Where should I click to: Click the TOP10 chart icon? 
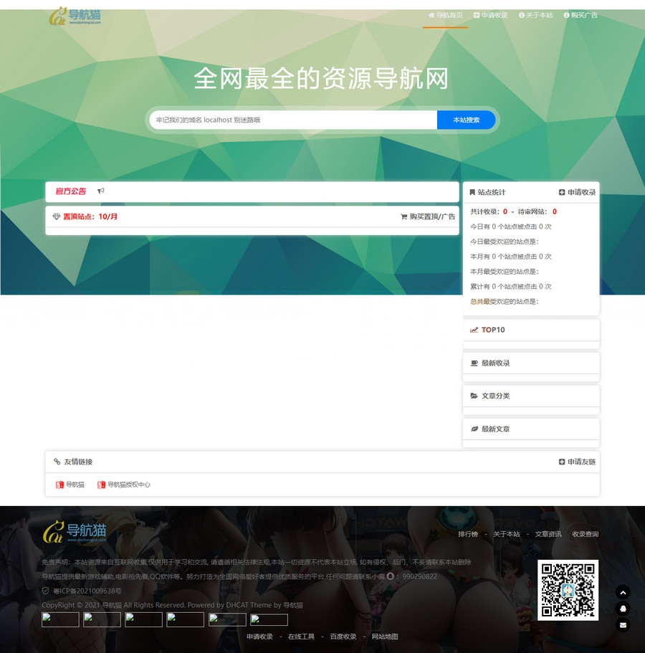(474, 330)
